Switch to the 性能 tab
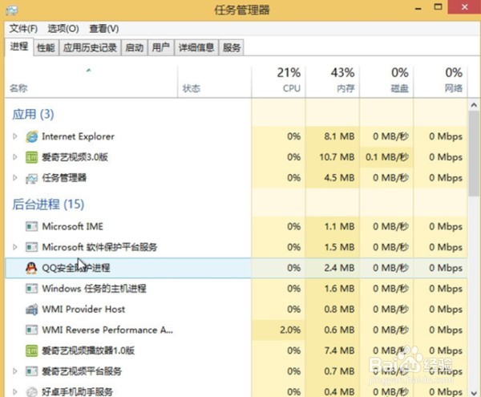 point(46,47)
